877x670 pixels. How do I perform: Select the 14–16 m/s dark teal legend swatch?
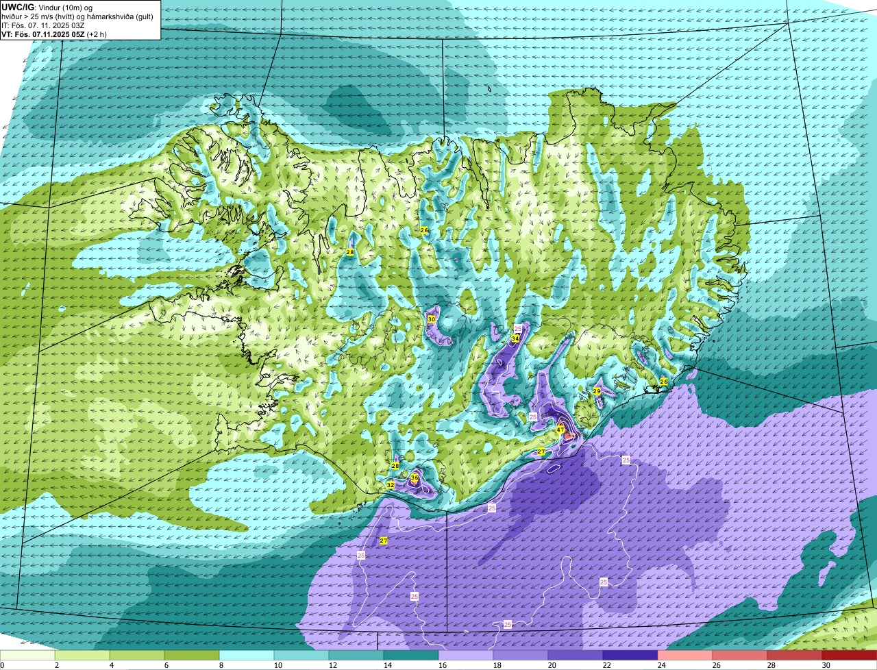[x=411, y=656]
